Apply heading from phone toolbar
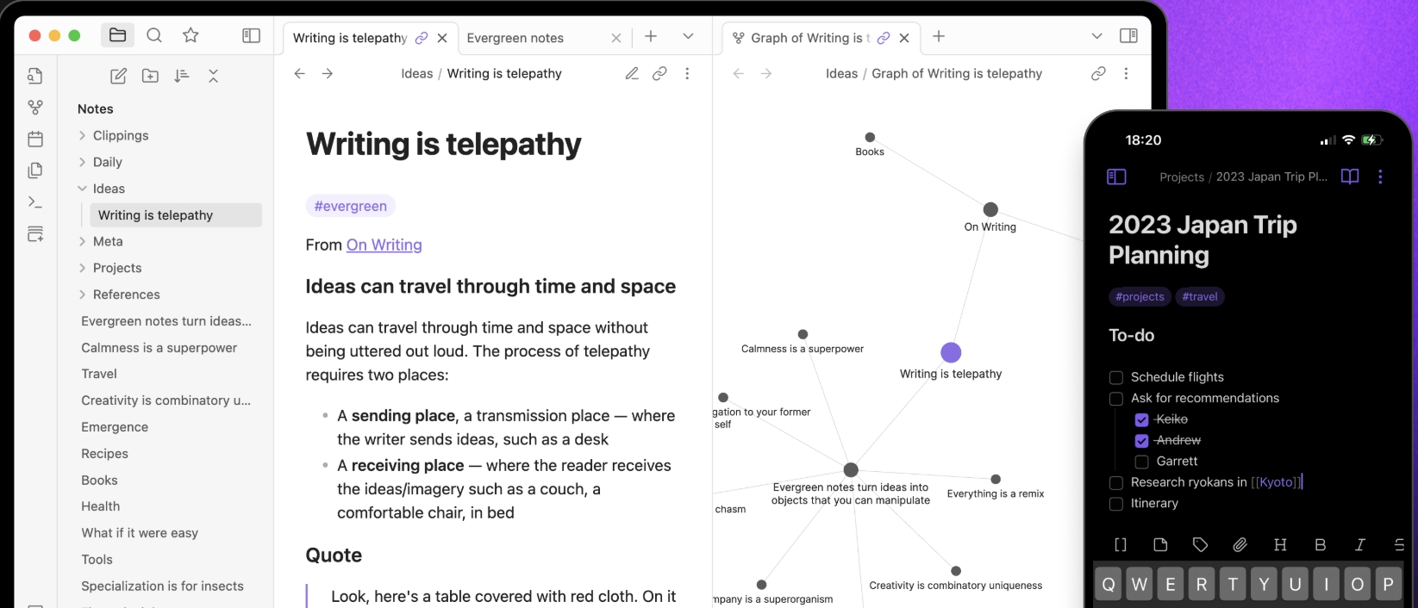Viewport: 1418px width, 608px height. pos(1280,544)
